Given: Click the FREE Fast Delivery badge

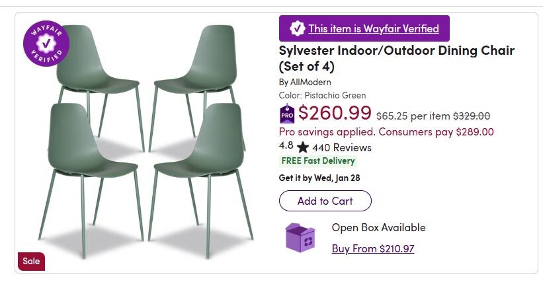Looking at the screenshot, I should click(318, 161).
